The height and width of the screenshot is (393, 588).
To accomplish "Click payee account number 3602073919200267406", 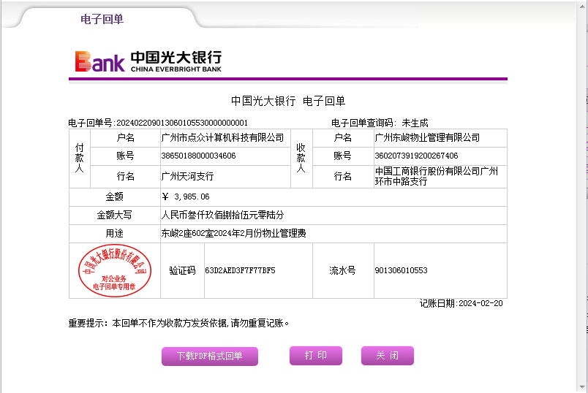I will [x=416, y=156].
